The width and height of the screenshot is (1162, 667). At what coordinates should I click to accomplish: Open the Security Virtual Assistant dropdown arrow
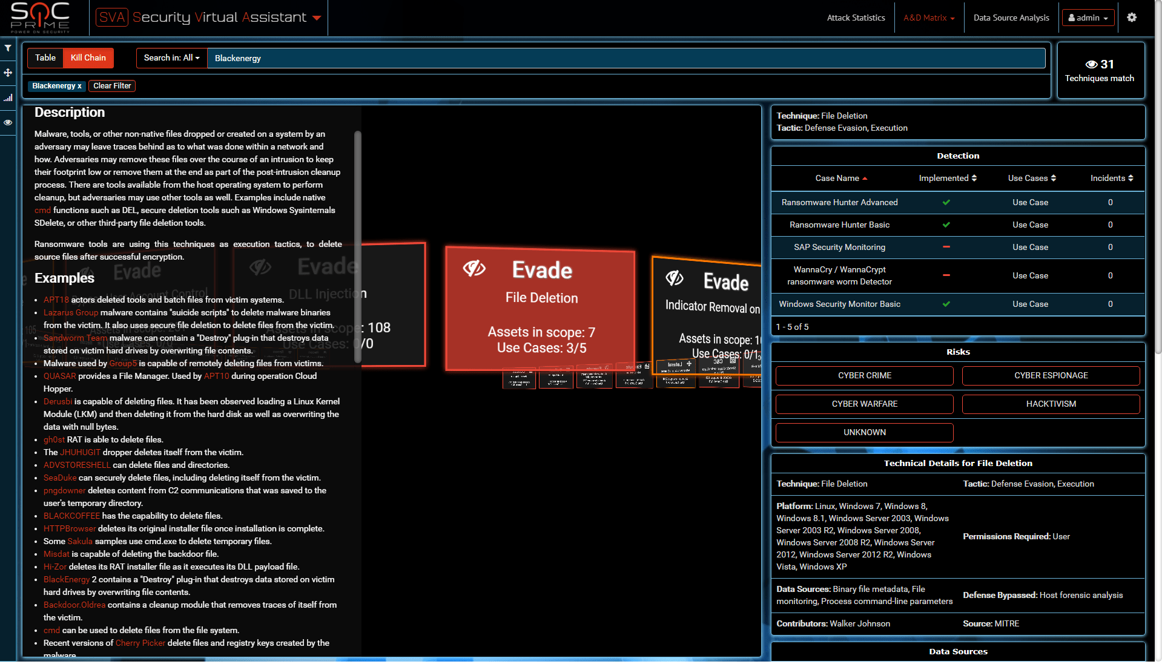tap(317, 18)
